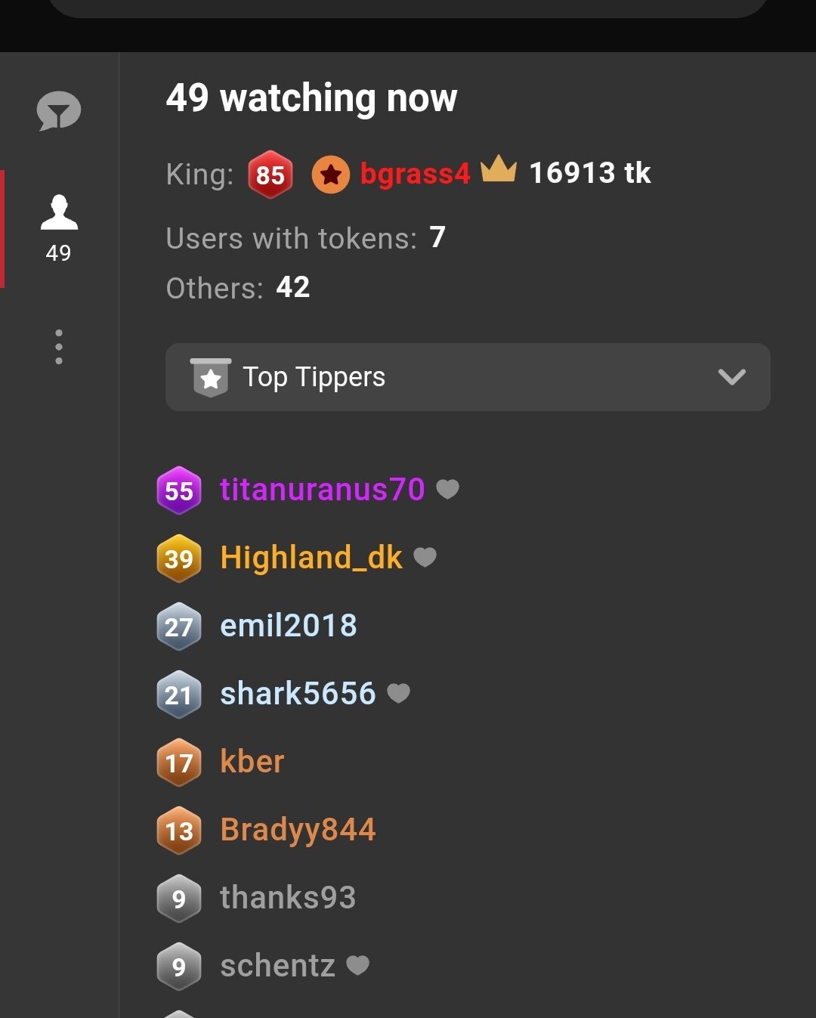Open titanuranus70 user profile
The image size is (816, 1018).
click(x=322, y=490)
